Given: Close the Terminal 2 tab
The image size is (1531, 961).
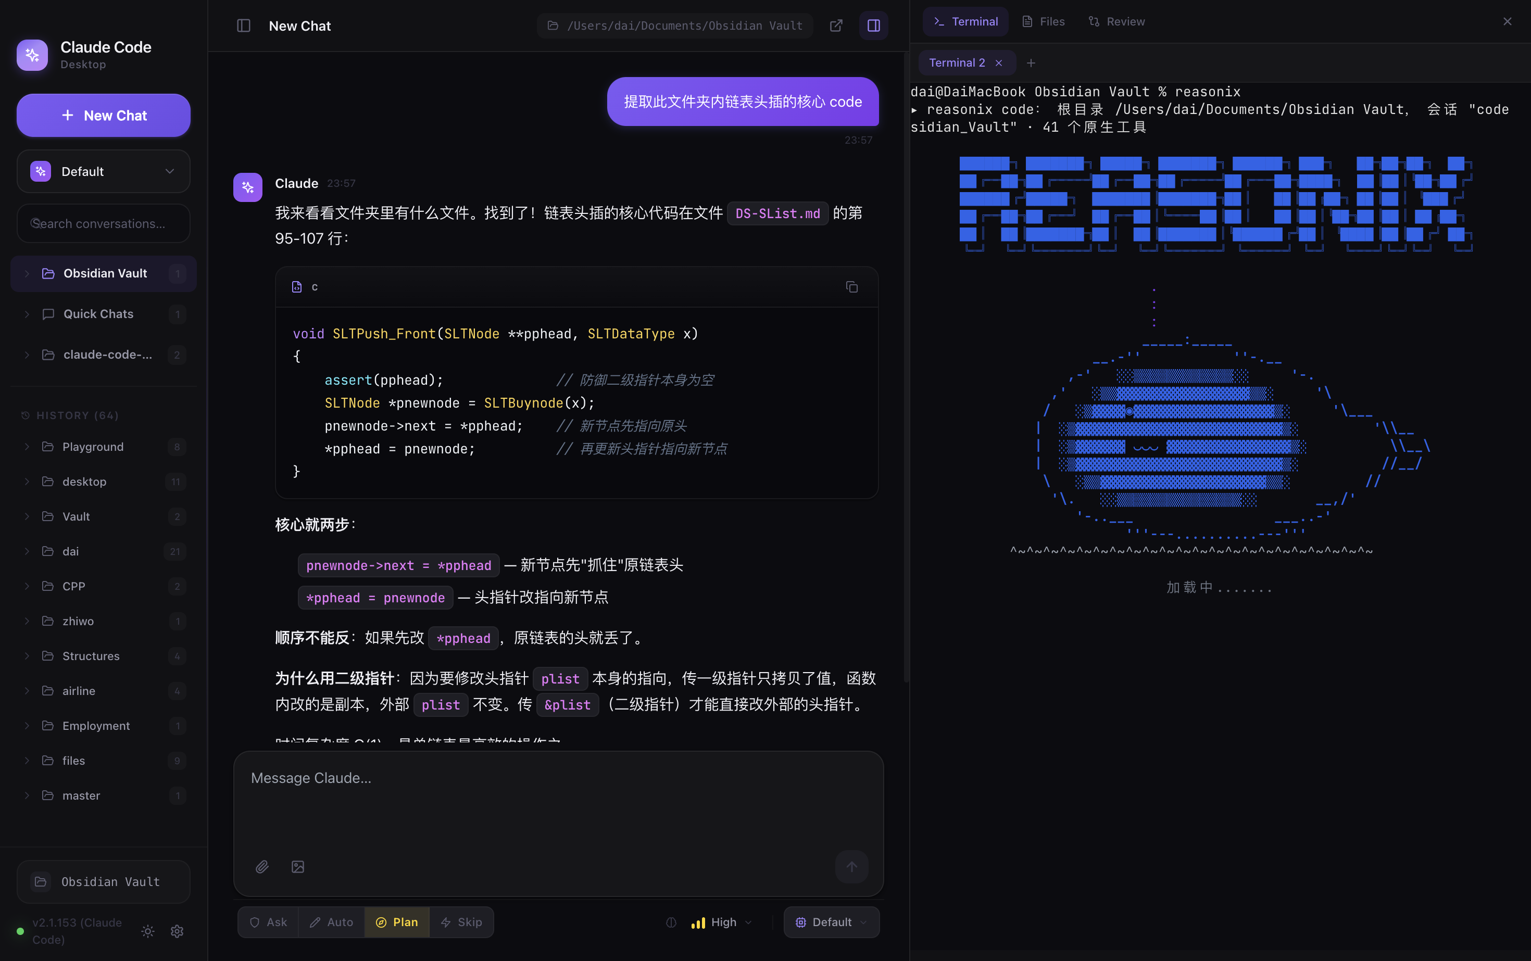Looking at the screenshot, I should click(x=999, y=63).
